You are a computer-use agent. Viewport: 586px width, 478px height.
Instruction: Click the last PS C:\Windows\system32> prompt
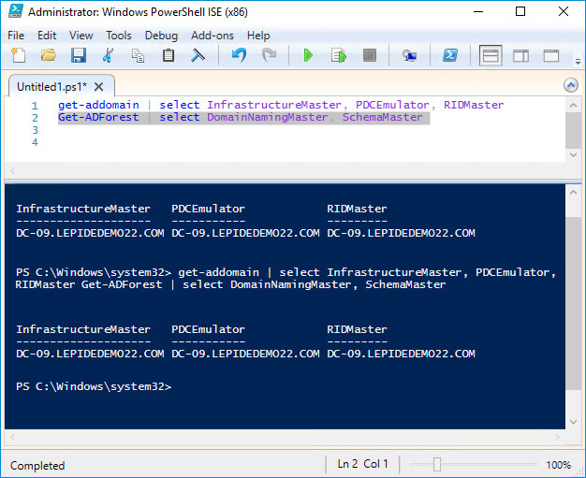click(x=94, y=386)
